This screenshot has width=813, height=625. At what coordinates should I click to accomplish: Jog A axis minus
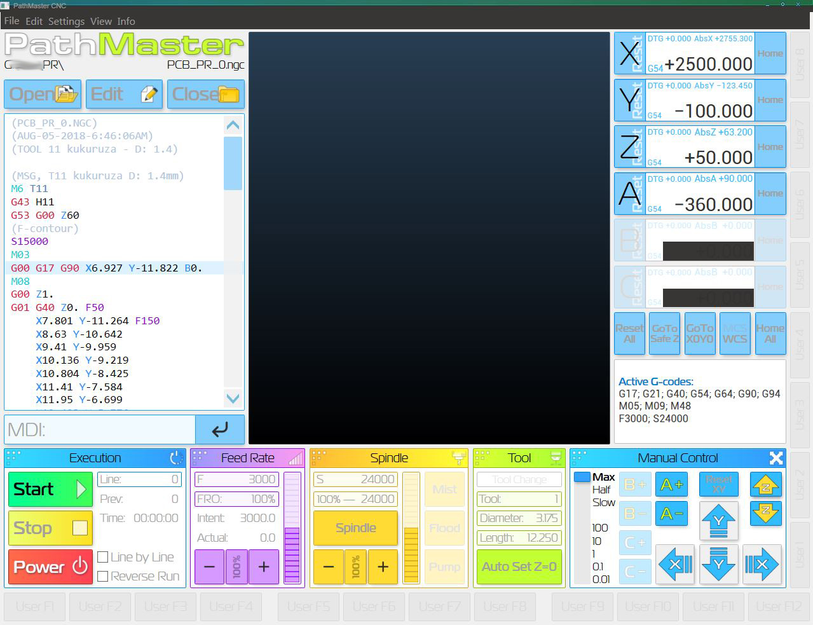(x=671, y=513)
